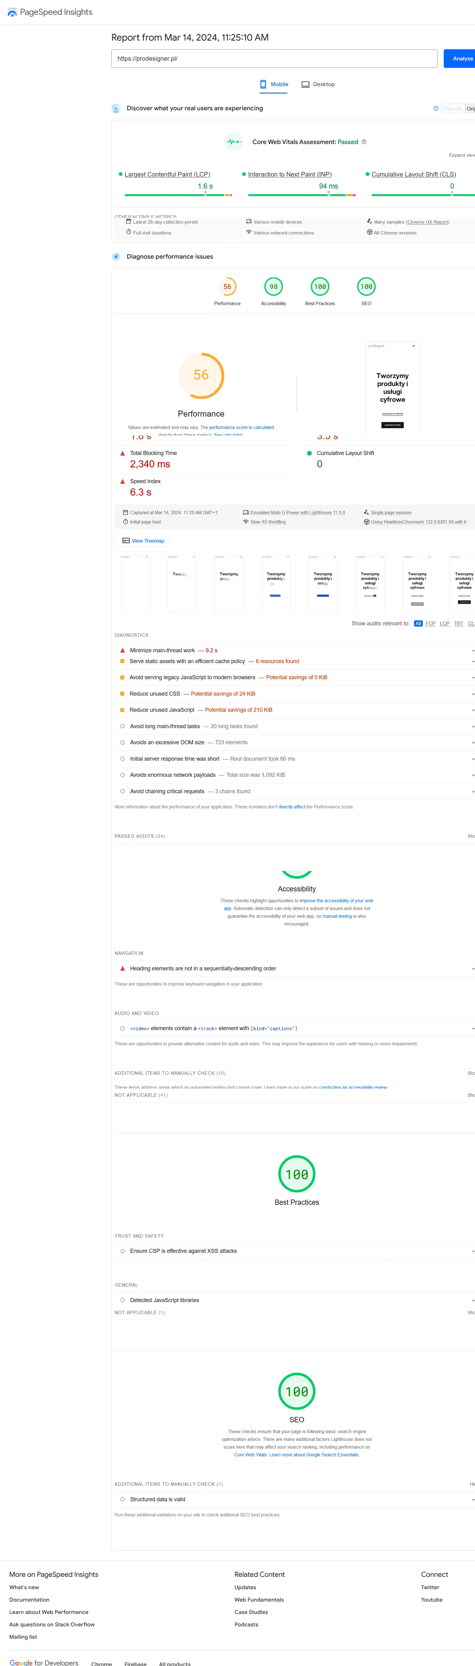The height and width of the screenshot is (1666, 475).
Task: Click the red triangle beside Total Blocking Time
Action: [123, 453]
